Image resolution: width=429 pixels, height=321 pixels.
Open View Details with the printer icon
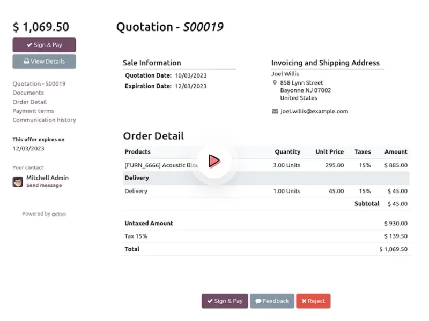coord(44,62)
